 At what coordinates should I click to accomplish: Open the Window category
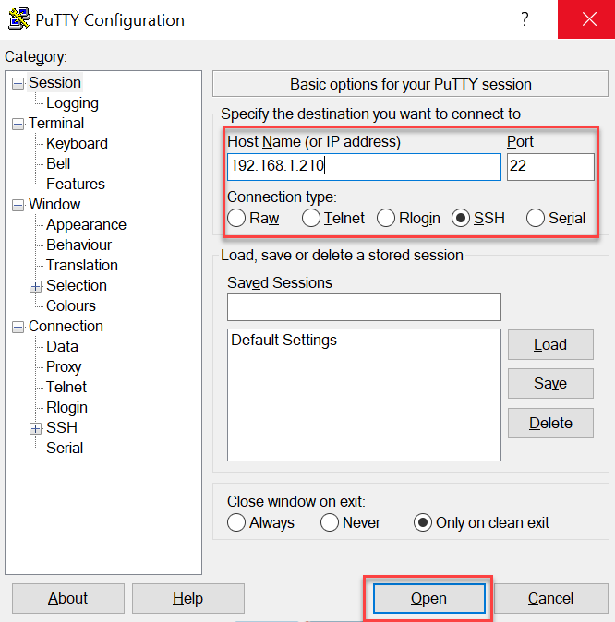point(54,205)
